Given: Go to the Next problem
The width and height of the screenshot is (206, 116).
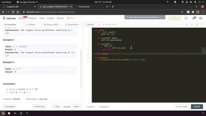Looking at the screenshot, I should (77, 107).
